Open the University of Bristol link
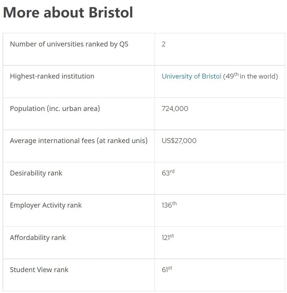 [x=191, y=76]
